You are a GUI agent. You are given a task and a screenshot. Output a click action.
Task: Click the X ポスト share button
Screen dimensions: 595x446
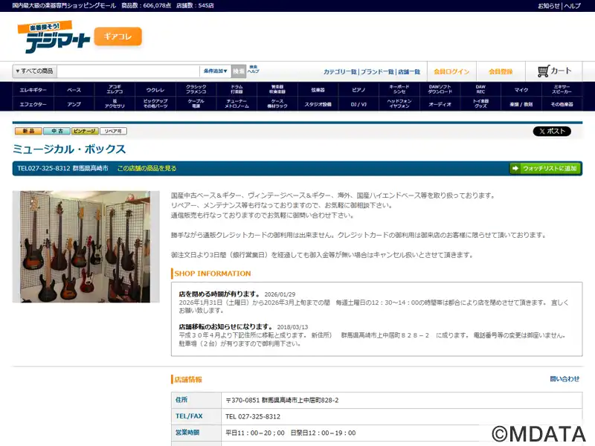552,132
